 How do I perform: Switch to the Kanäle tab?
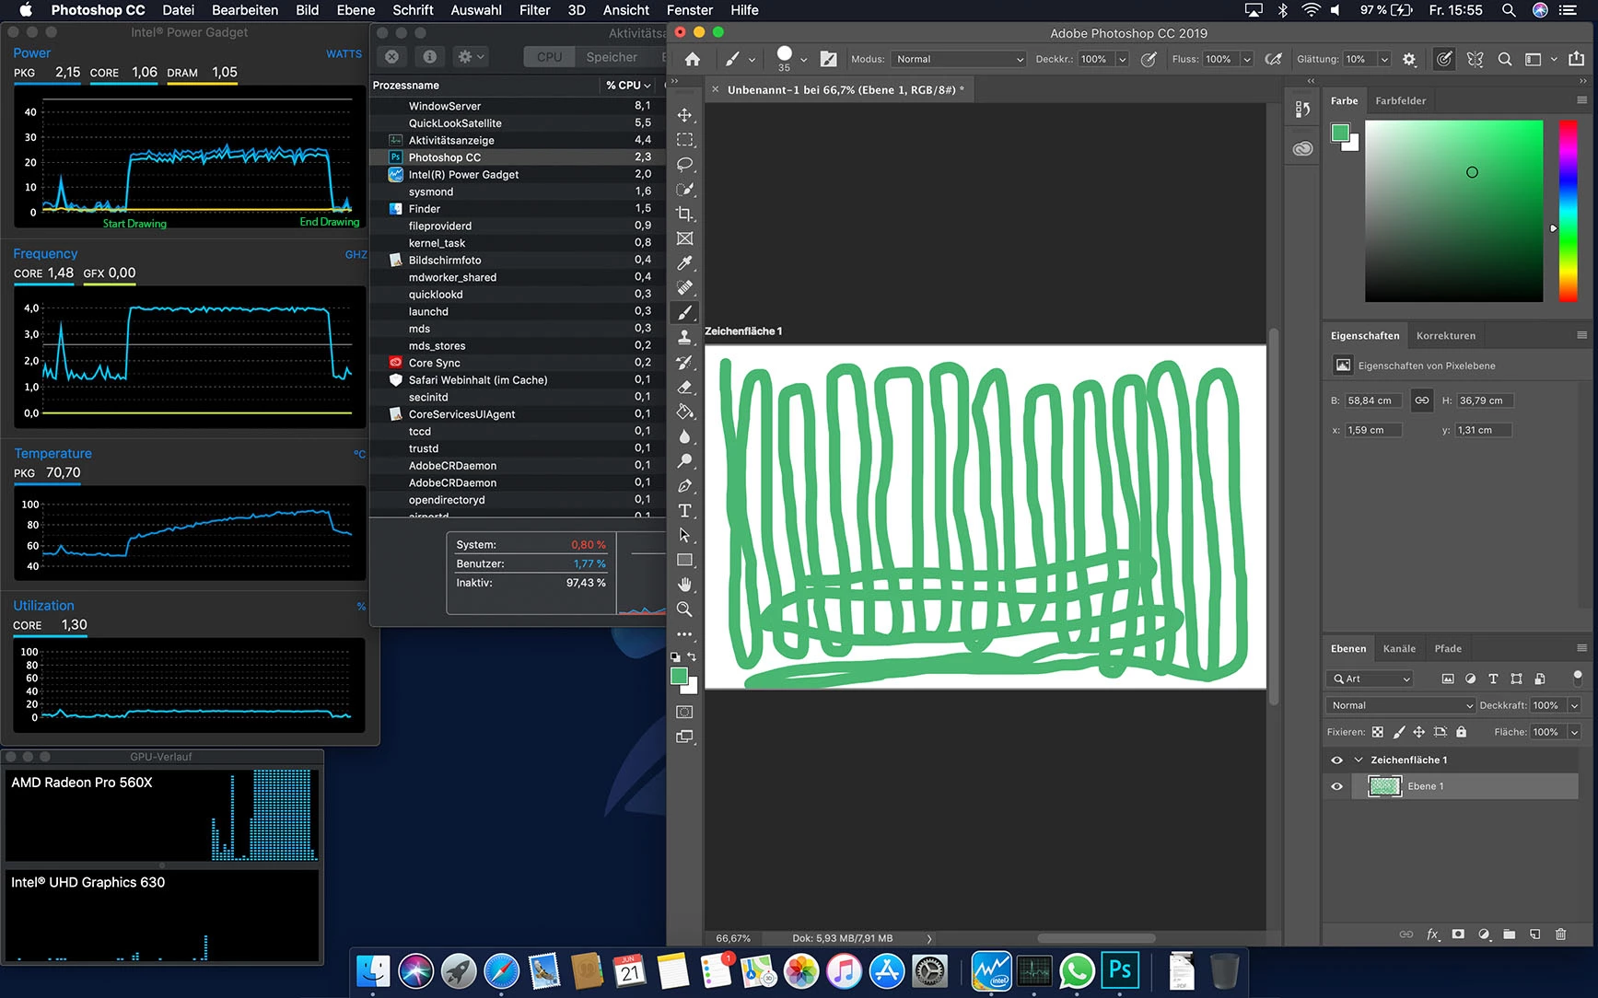click(1399, 648)
